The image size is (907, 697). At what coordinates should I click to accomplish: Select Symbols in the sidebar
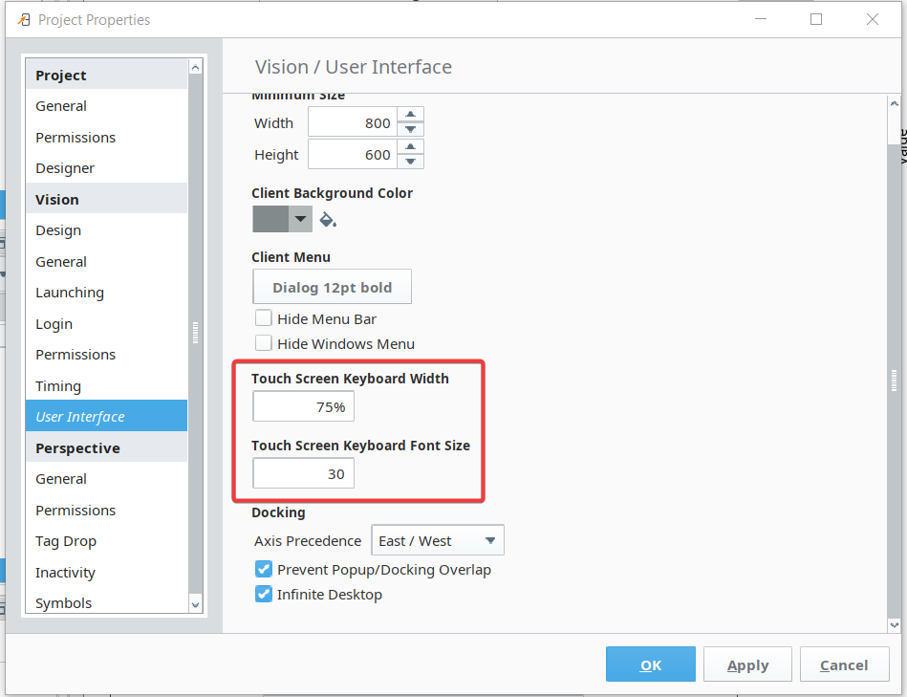[106, 602]
